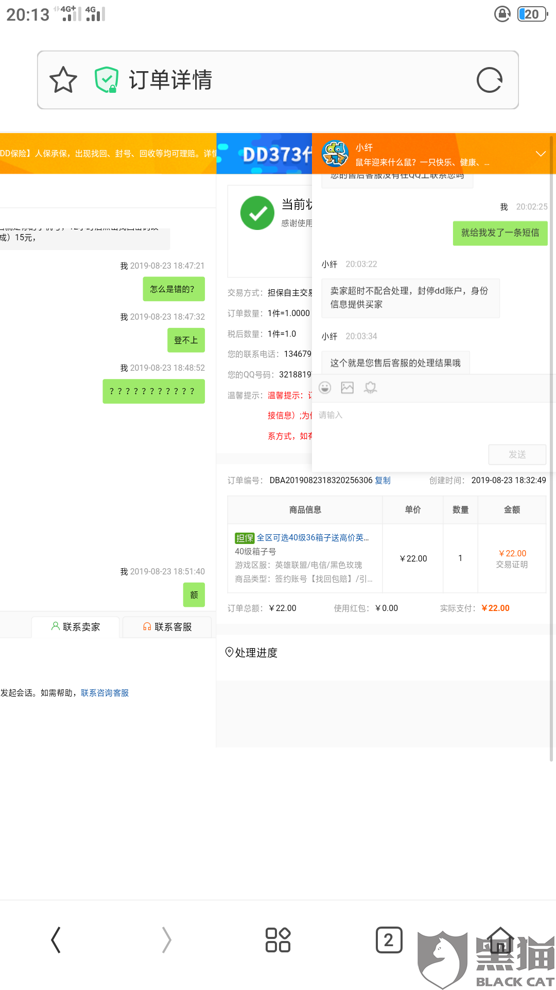The height and width of the screenshot is (990, 556).
Task: Tap the 实际支付 ¥22.00 amount
Action: click(495, 608)
